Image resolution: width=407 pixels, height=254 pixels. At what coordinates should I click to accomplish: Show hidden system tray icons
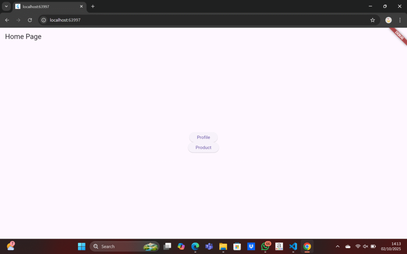(x=337, y=246)
